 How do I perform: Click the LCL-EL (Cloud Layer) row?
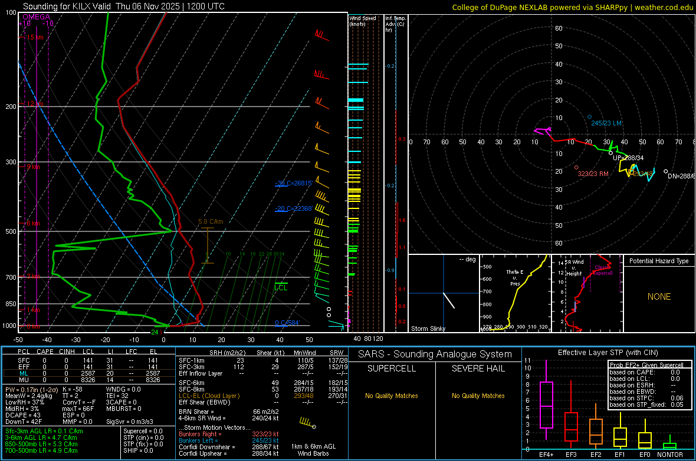coord(263,396)
